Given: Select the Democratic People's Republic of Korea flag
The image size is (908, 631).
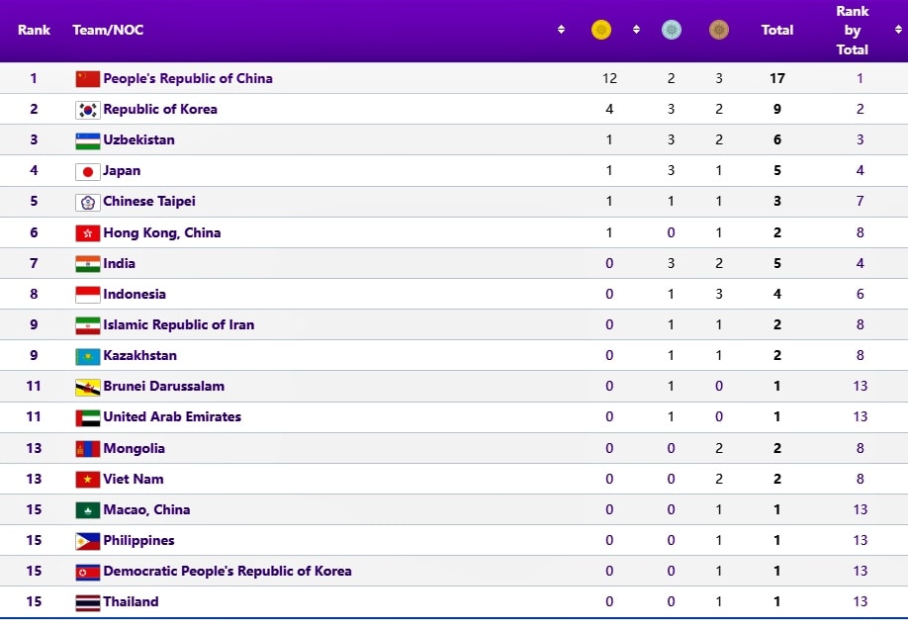Looking at the screenshot, I should [x=87, y=572].
